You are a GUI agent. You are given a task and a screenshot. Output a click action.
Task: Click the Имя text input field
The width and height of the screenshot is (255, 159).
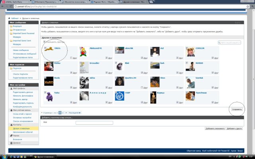pos(94,123)
